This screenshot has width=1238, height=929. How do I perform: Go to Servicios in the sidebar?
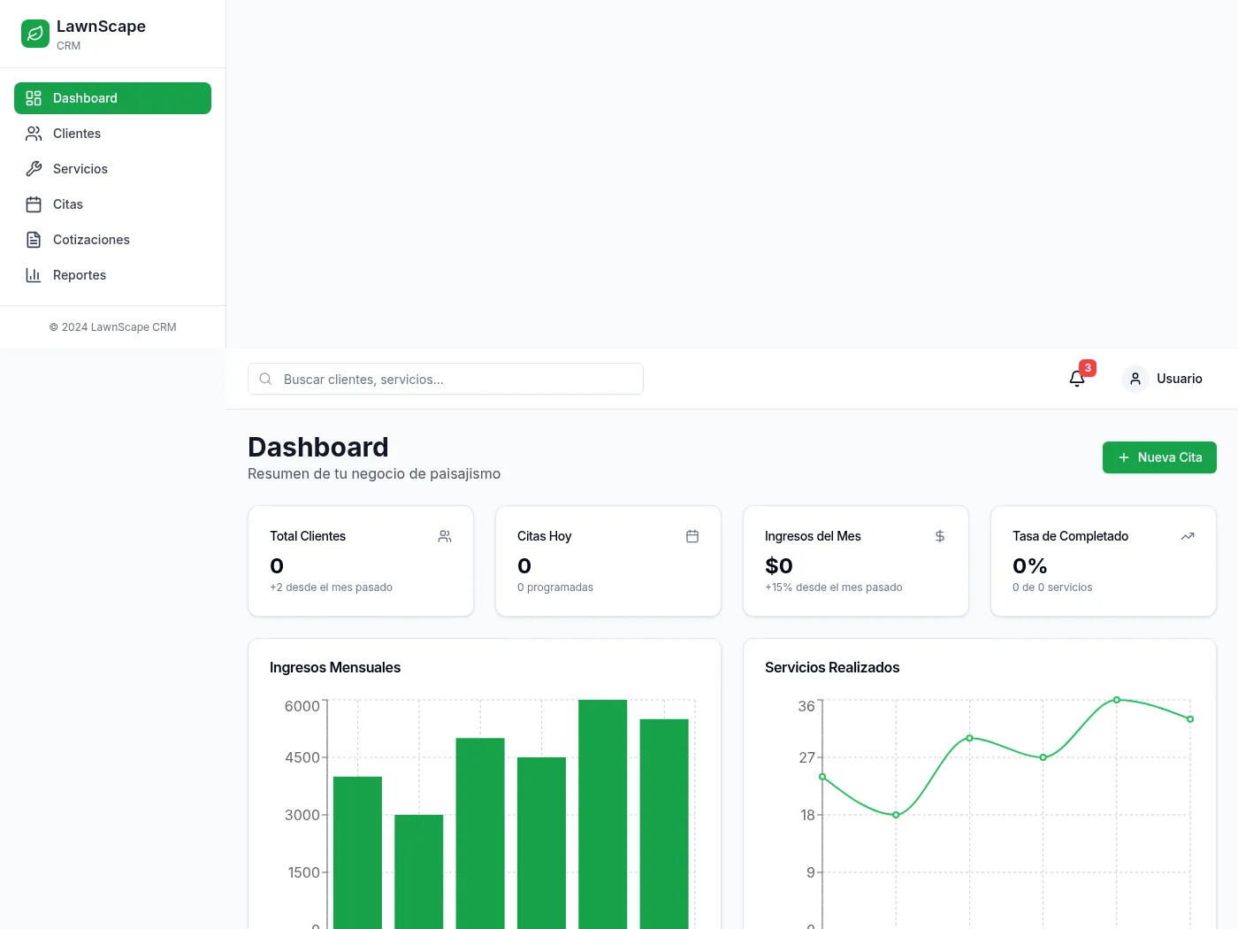(112, 169)
